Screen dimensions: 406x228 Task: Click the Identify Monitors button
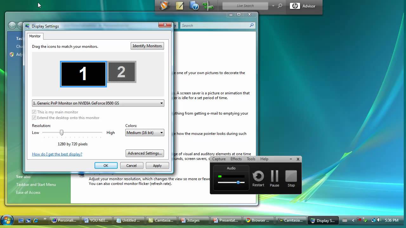147,46
